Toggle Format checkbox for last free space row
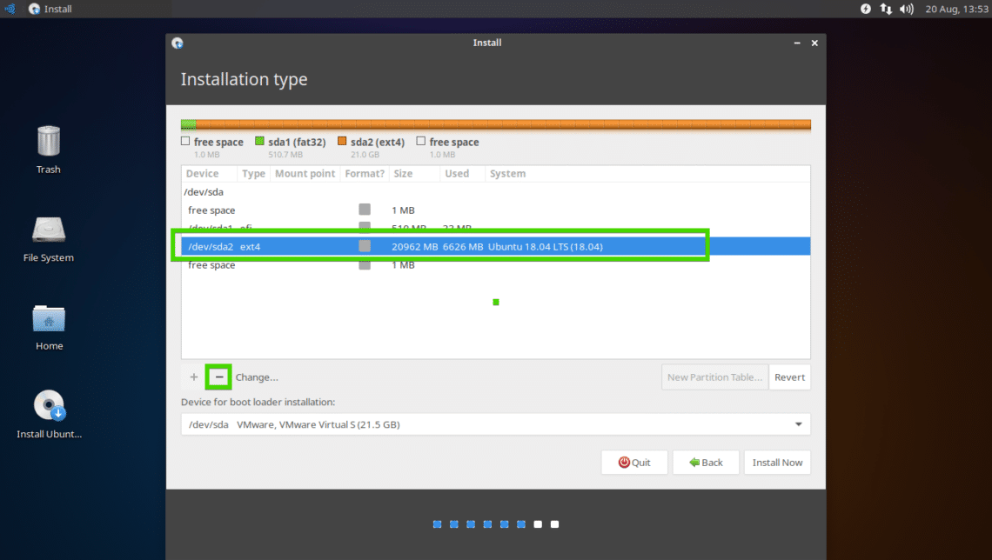This screenshot has width=992, height=560. pyautogui.click(x=365, y=265)
